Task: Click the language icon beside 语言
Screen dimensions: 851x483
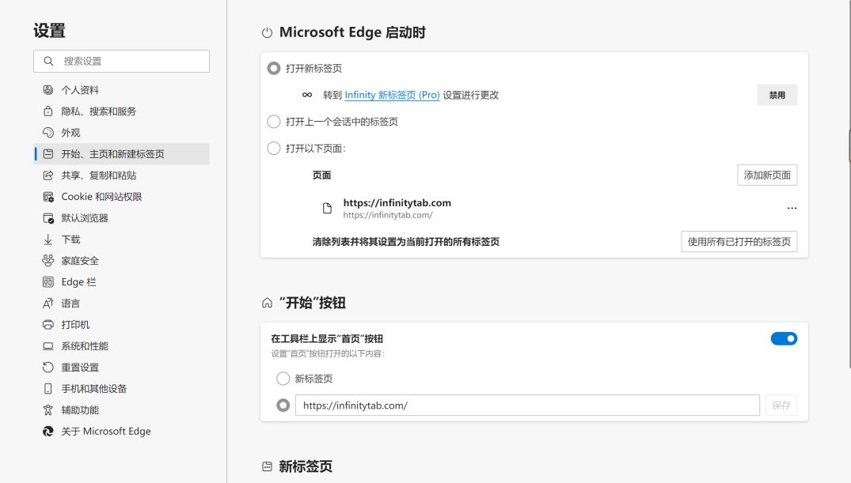Action: (x=48, y=303)
